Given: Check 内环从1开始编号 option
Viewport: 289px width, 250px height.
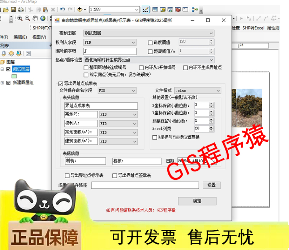Looking at the screenshot, I should 141,68.
